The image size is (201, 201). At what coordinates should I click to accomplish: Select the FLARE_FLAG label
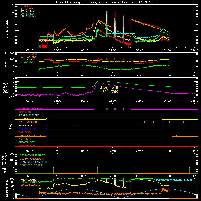(26, 125)
